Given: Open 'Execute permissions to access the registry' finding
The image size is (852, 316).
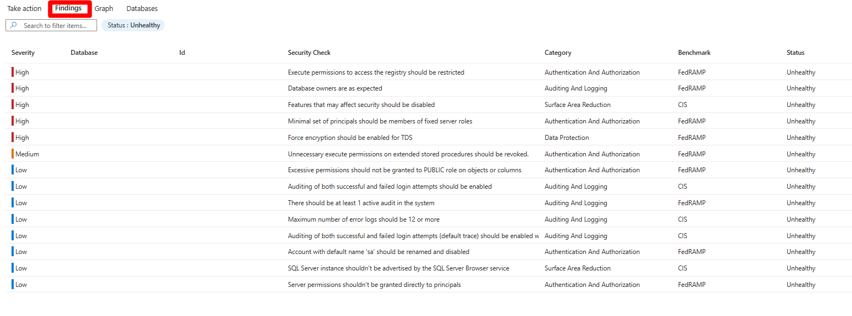Looking at the screenshot, I should 376,72.
